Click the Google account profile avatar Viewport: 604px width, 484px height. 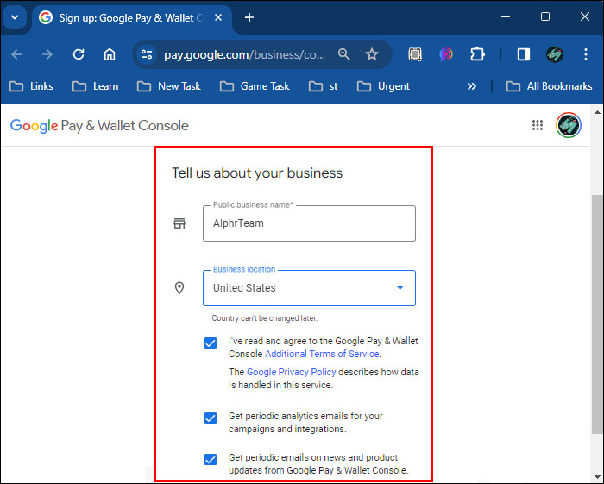coord(568,126)
